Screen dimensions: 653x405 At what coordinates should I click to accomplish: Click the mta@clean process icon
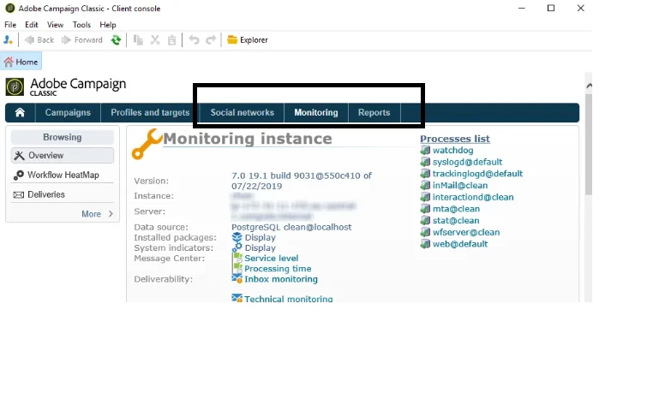(425, 209)
